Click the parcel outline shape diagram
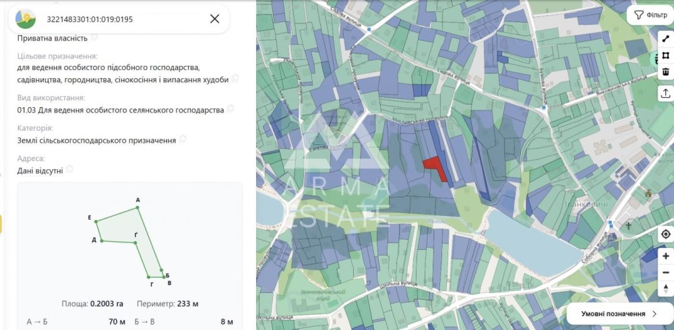 [130, 242]
